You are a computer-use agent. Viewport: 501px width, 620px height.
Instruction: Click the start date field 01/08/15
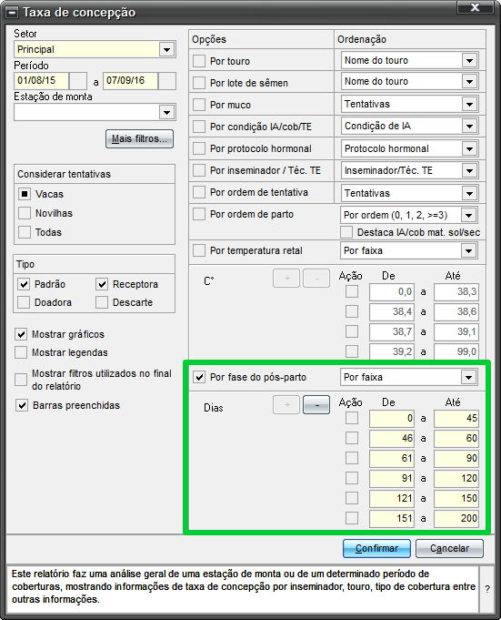click(x=41, y=81)
